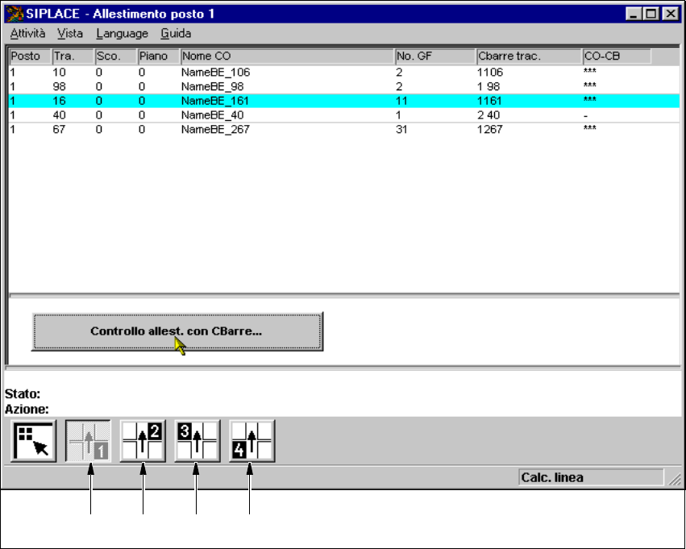Click the track value 98 cell
This screenshot has height=549, width=686.
click(x=59, y=86)
